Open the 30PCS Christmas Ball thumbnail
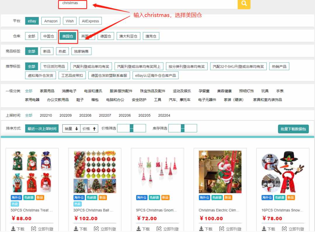This screenshot has height=232, width=315. 95,172
